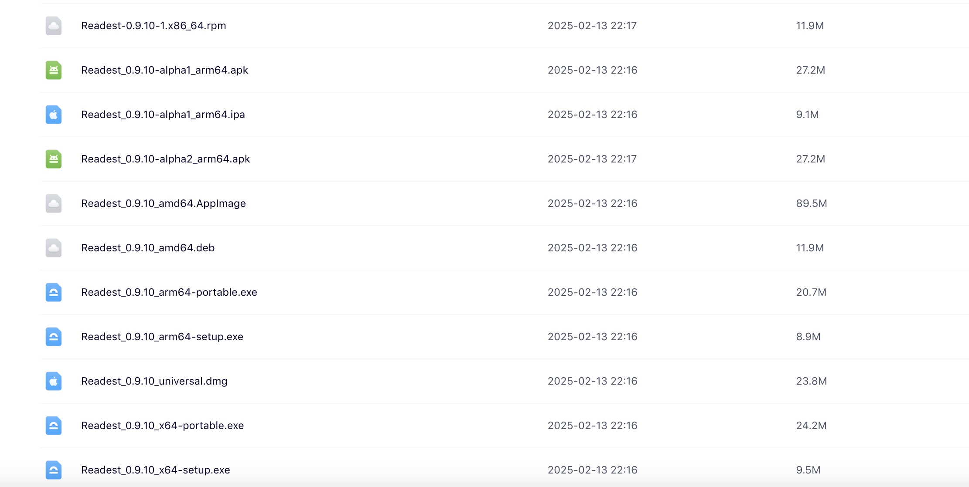Select Readest_0.9.10_arm64-portable.exe filename
This screenshot has width=969, height=487.
pos(169,292)
